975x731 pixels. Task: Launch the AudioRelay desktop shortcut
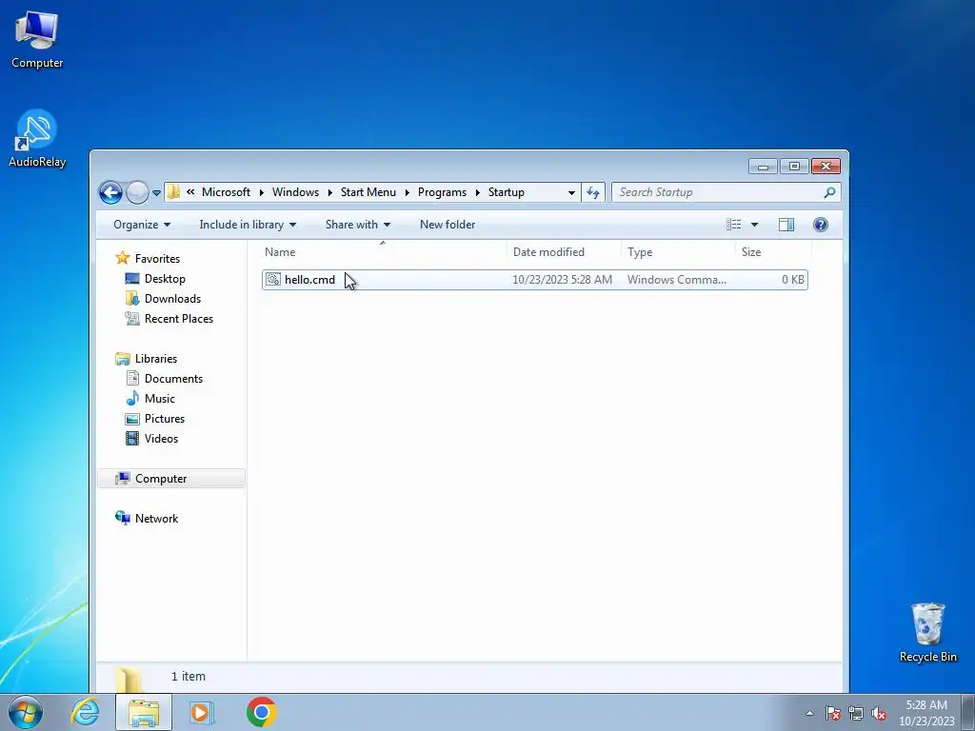(x=37, y=138)
